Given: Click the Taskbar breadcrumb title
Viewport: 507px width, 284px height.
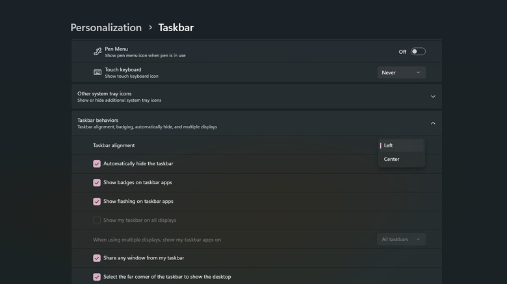Looking at the screenshot, I should tap(175, 28).
